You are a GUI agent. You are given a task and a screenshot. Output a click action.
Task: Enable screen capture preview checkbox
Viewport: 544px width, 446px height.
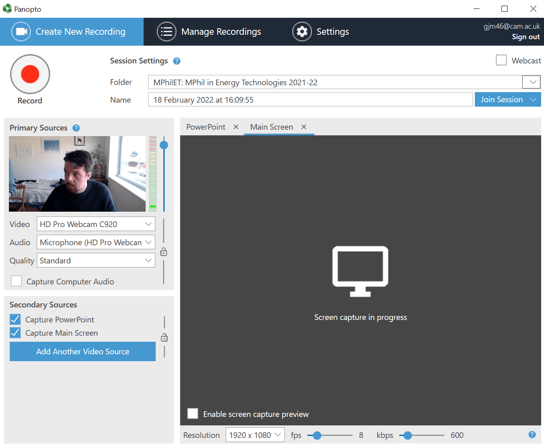(193, 414)
